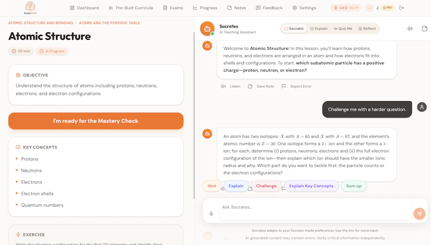Open the Dashboard page
Screen dimensions: 431x245
click(85, 8)
